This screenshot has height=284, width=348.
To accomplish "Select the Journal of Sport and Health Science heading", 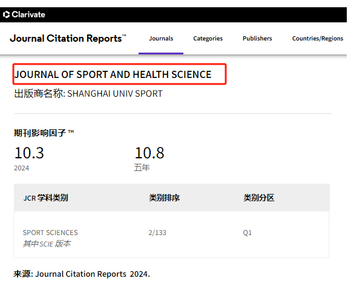I will pyautogui.click(x=113, y=74).
